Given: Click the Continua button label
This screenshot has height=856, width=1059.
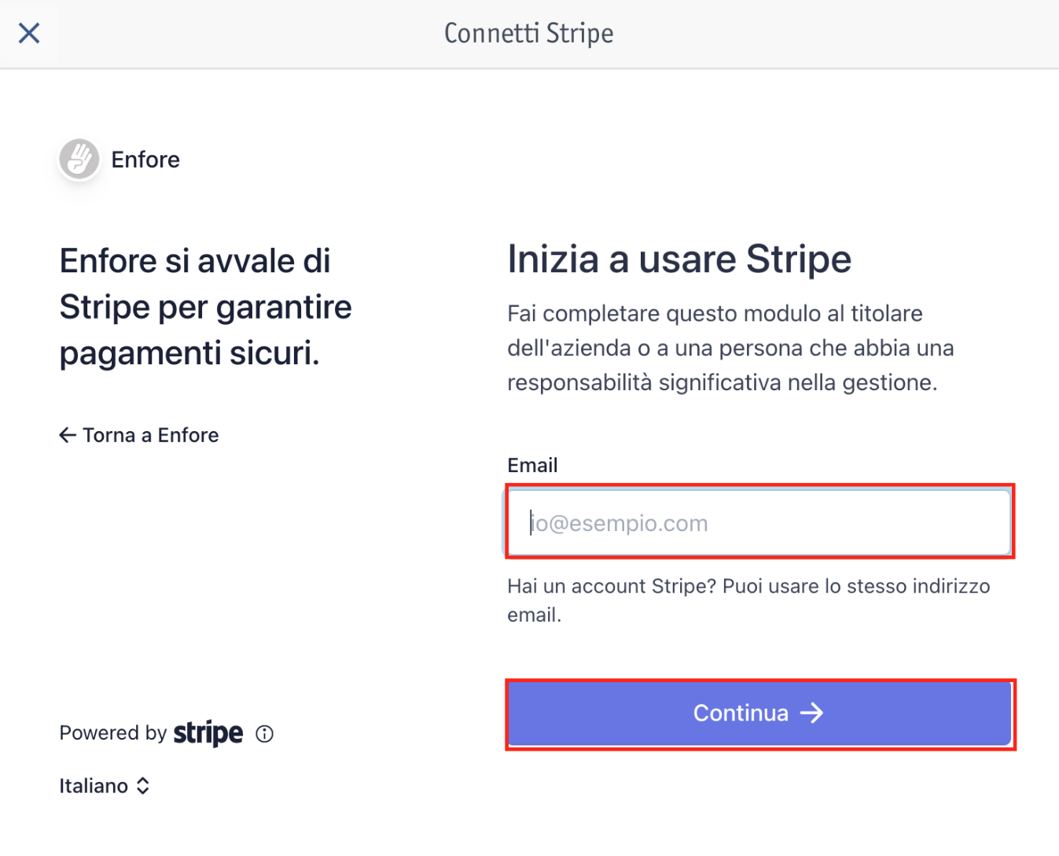Looking at the screenshot, I should pyautogui.click(x=741, y=713).
